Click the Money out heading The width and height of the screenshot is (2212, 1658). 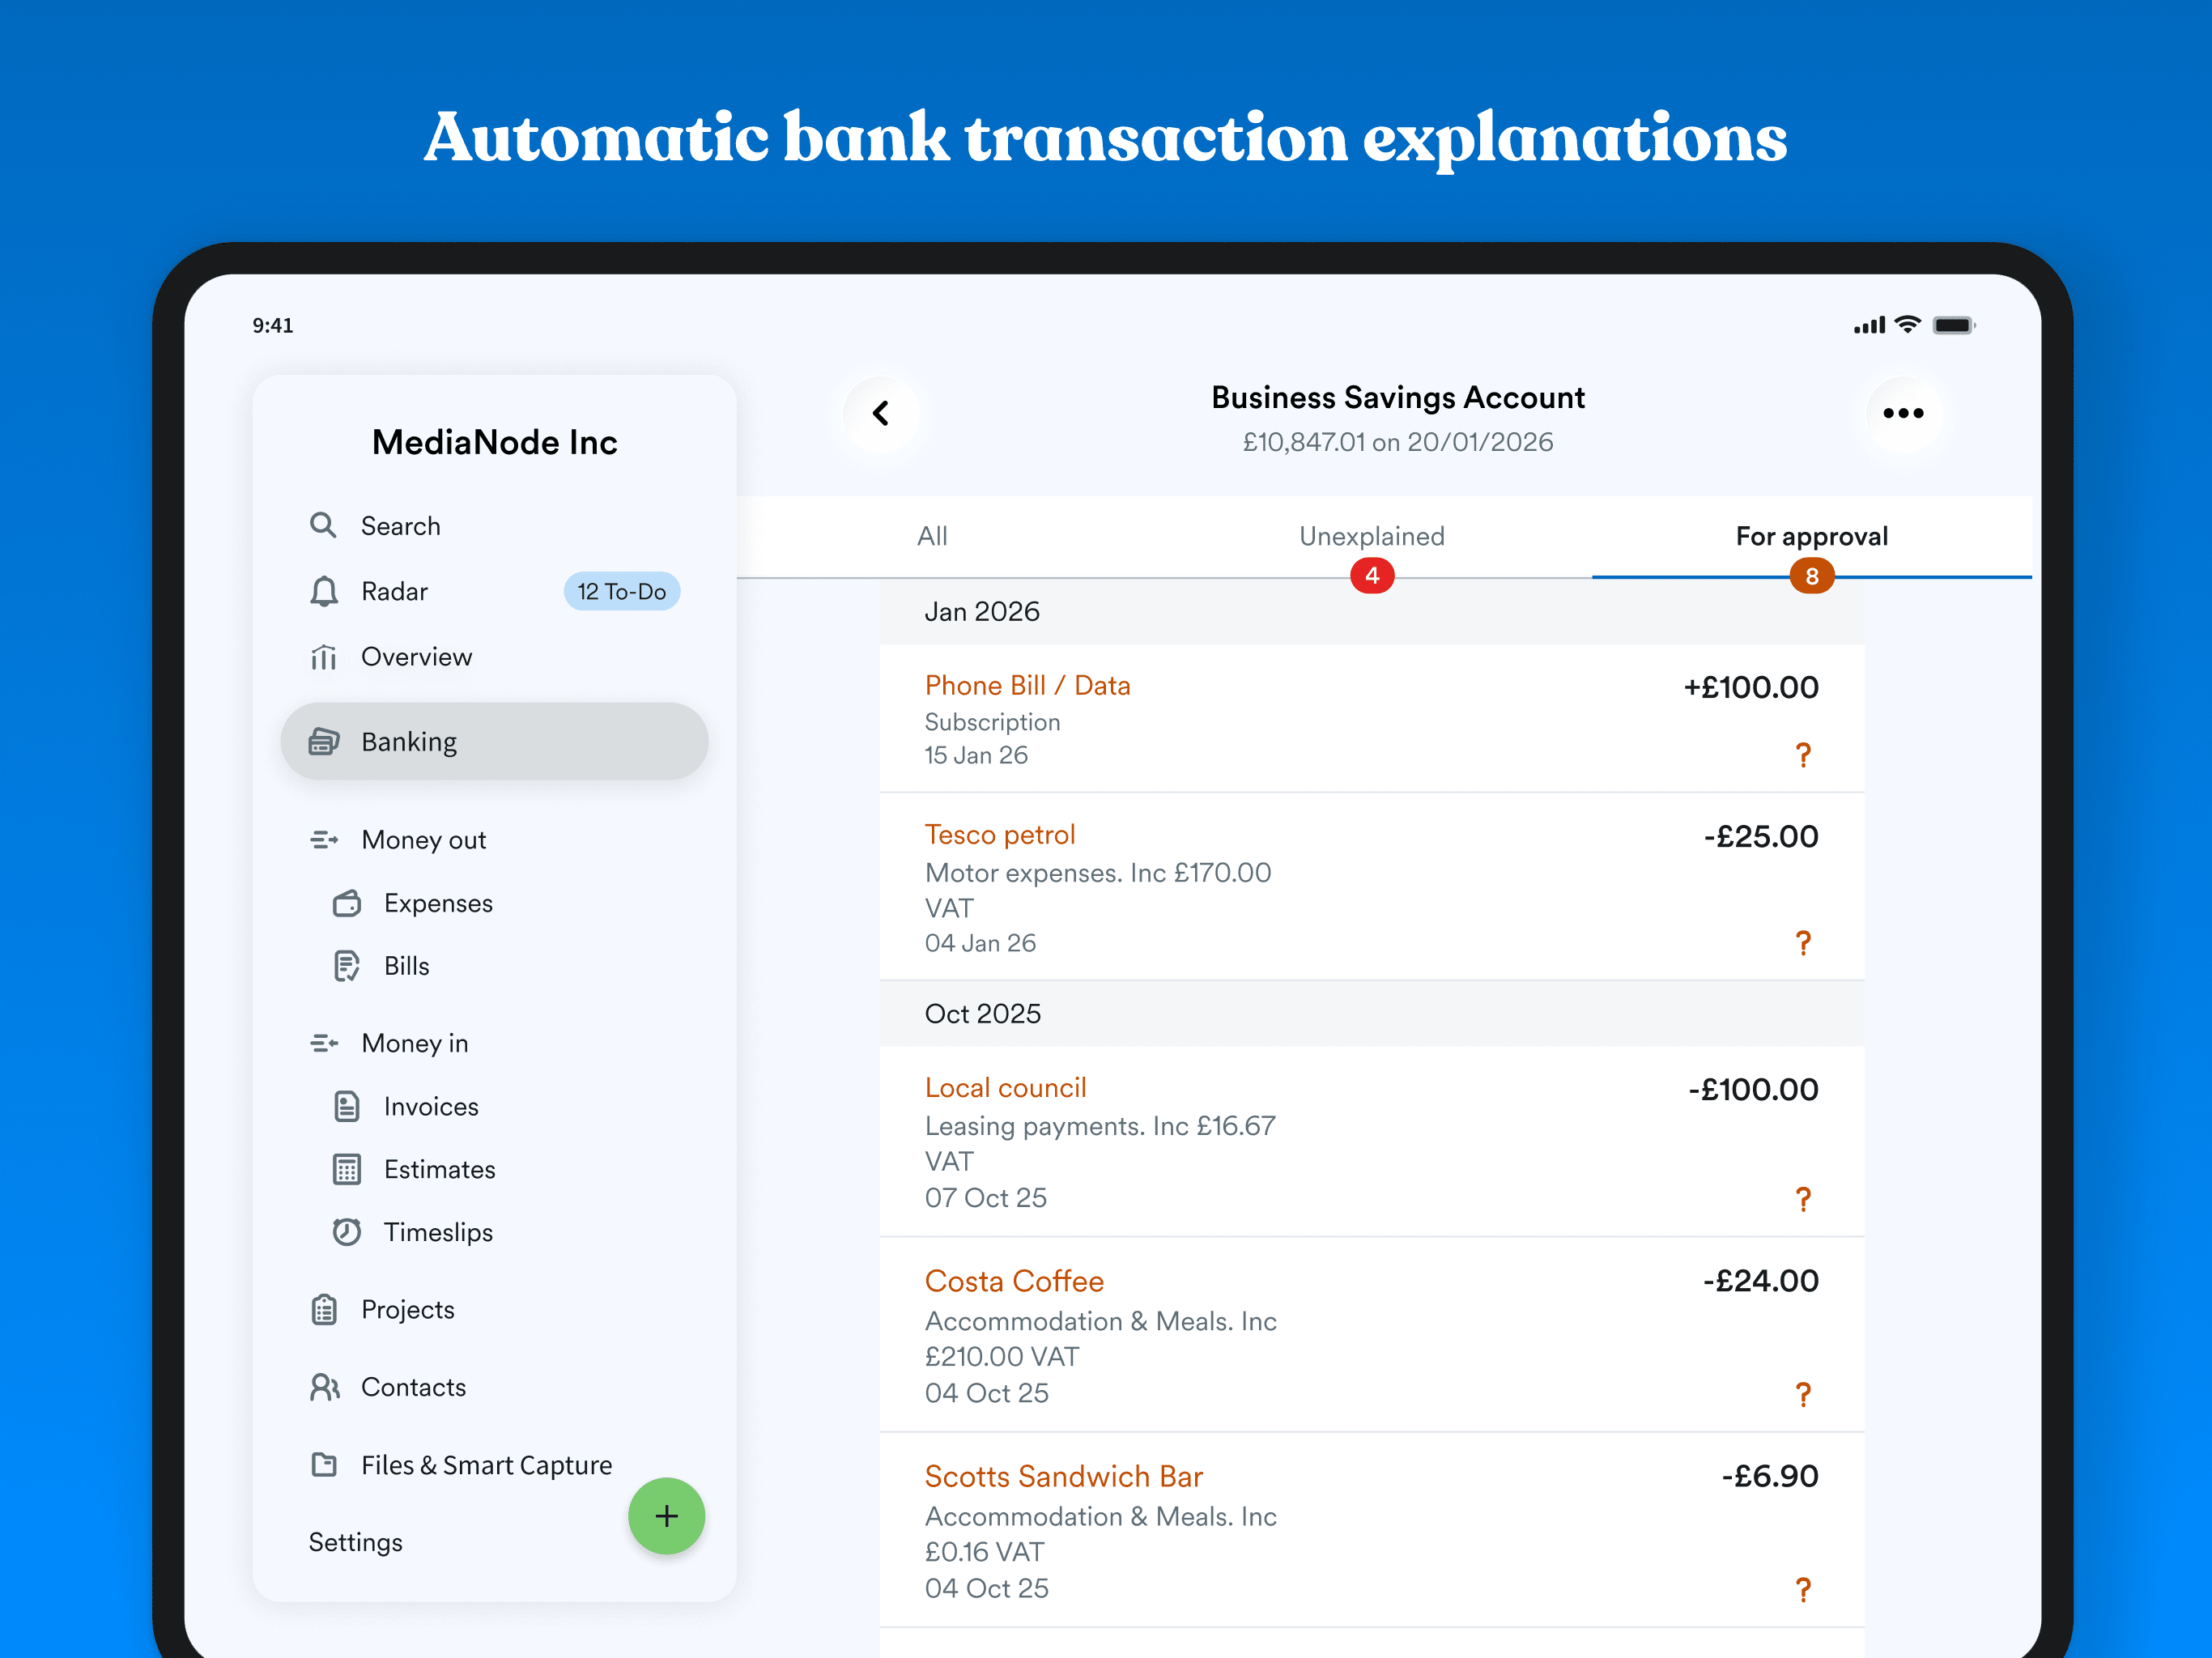point(424,840)
